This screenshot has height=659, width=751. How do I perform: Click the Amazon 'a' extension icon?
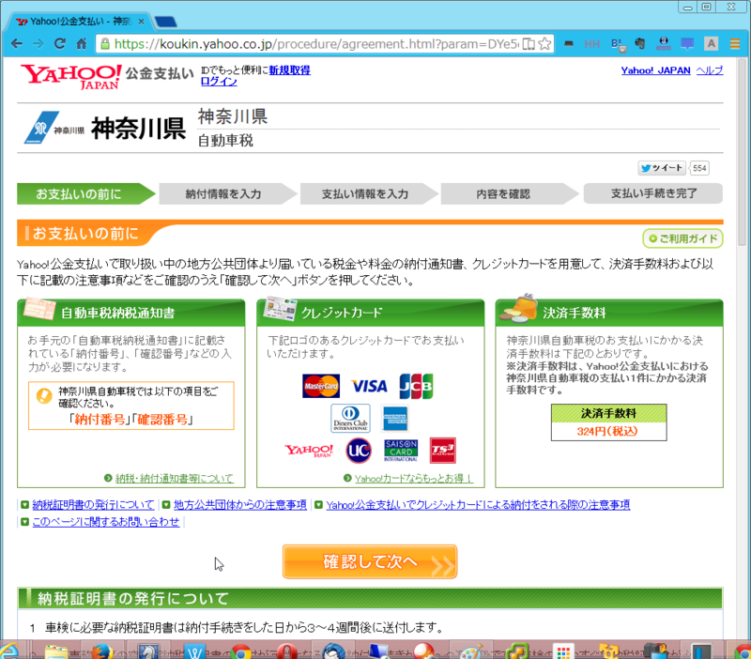tap(664, 44)
